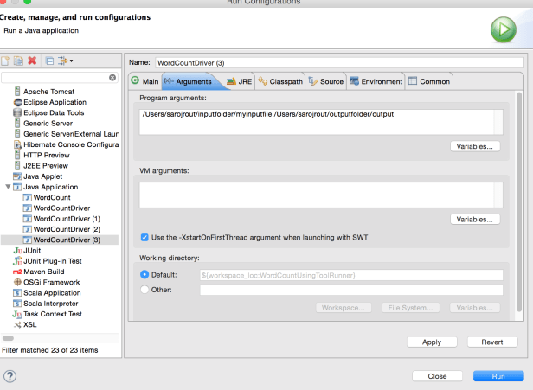The height and width of the screenshot is (390, 533).
Task: Collapse the Java Application tree node
Action: point(8,187)
